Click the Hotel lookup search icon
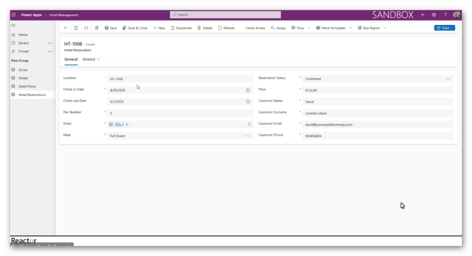The height and width of the screenshot is (256, 472). (x=249, y=124)
